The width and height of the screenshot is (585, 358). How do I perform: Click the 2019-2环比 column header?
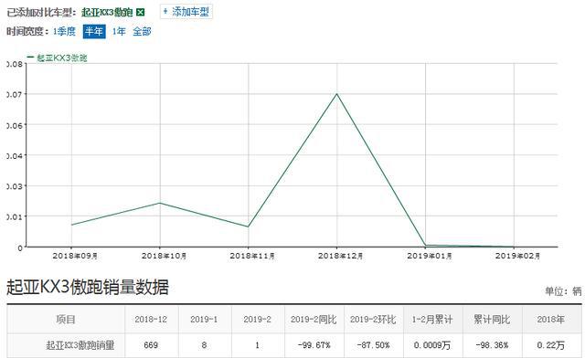click(x=373, y=320)
